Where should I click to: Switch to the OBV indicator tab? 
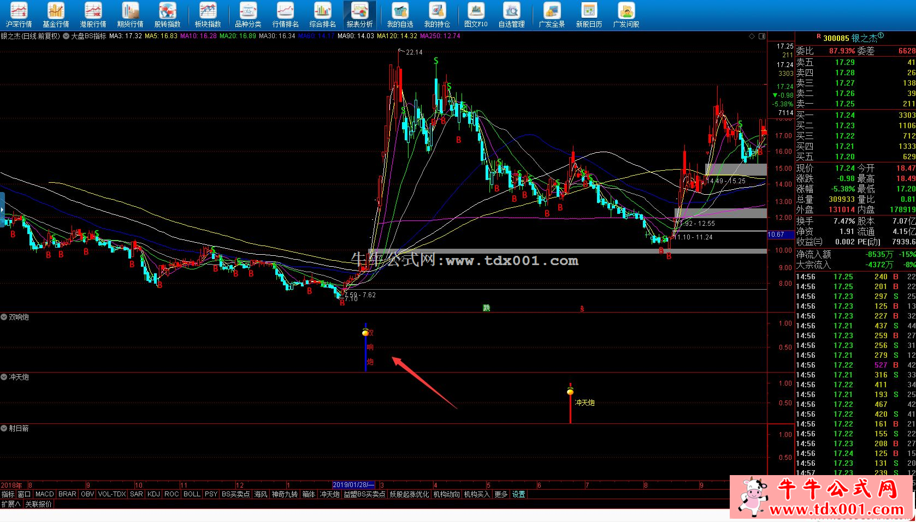click(87, 494)
